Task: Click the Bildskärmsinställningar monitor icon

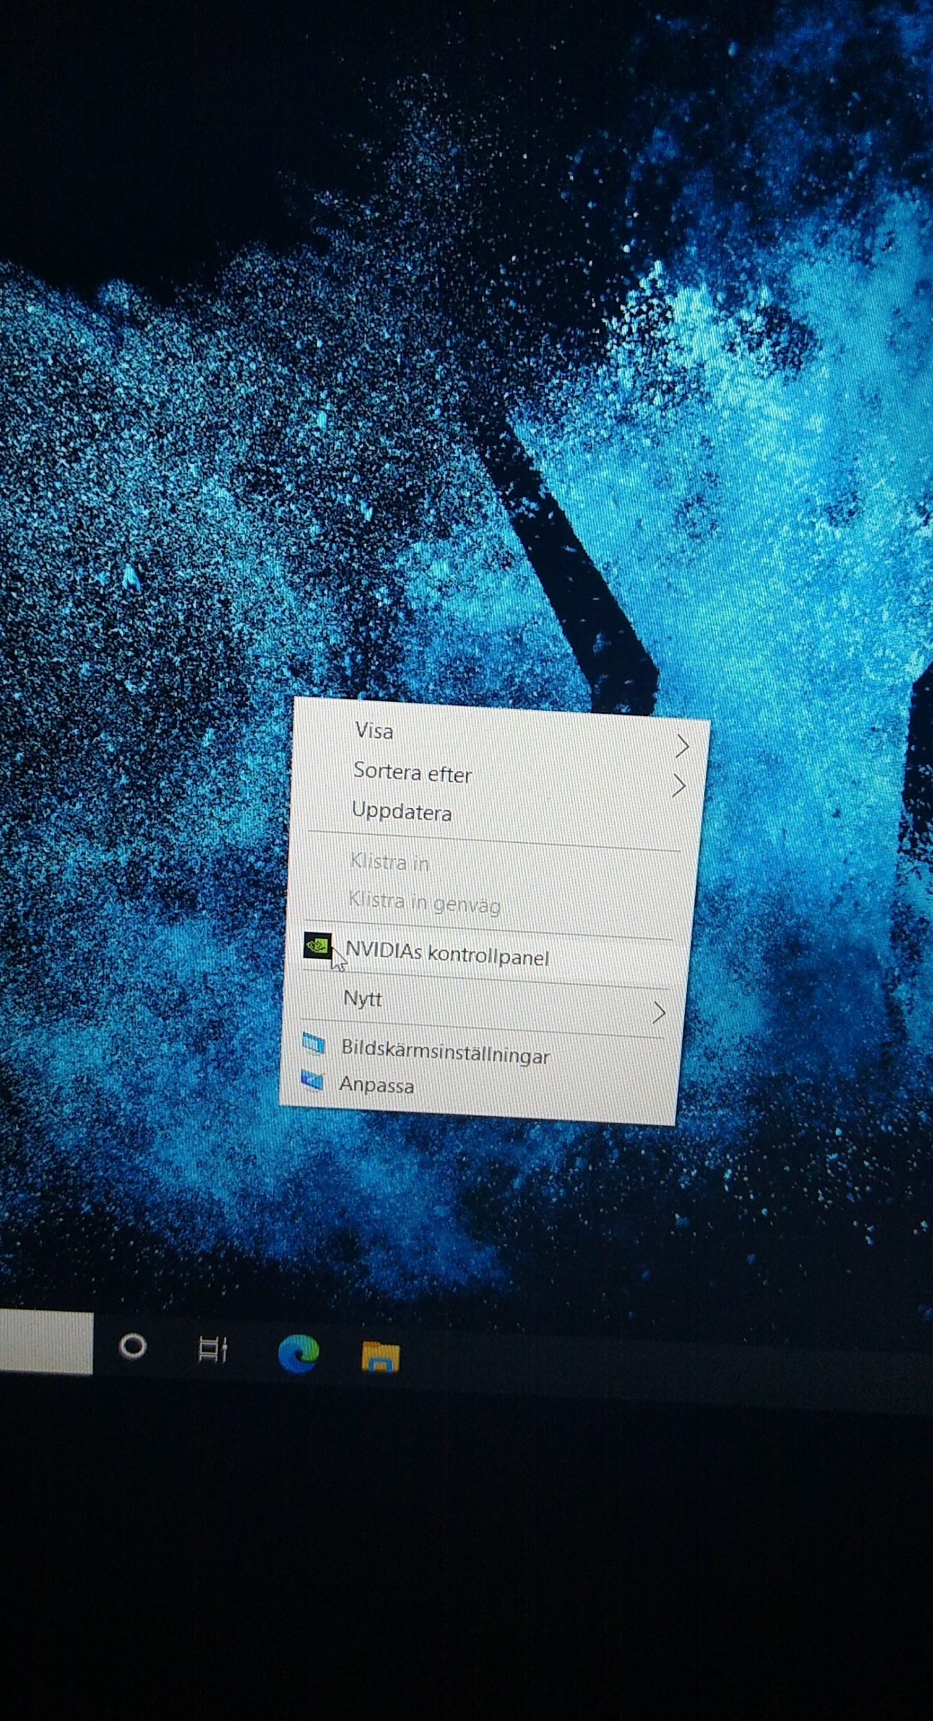Action: click(x=313, y=1044)
